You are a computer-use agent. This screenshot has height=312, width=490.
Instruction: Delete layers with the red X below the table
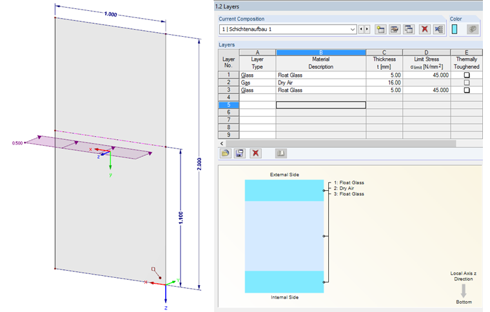255,153
